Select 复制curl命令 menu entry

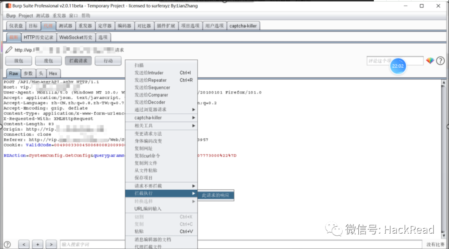point(161,156)
